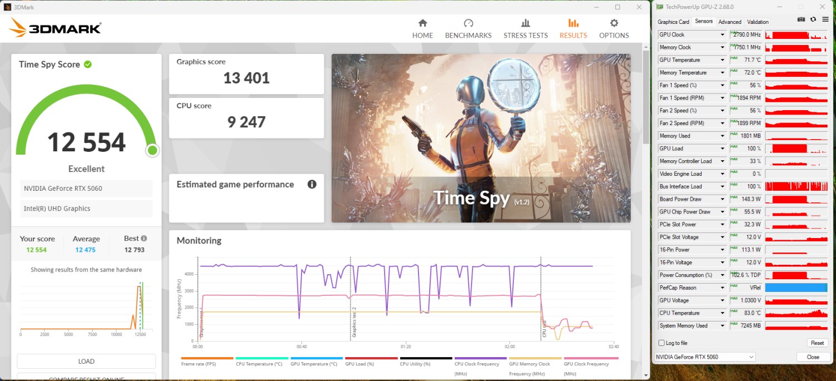Screen dimensions: 836x381
Task: Click the Intel(R) UHD Graphics entry
Action: pyautogui.click(x=86, y=209)
